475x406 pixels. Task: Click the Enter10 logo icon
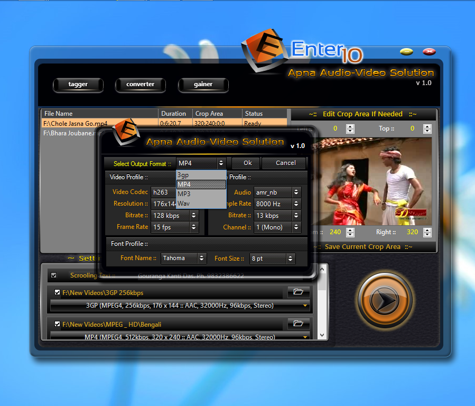264,51
